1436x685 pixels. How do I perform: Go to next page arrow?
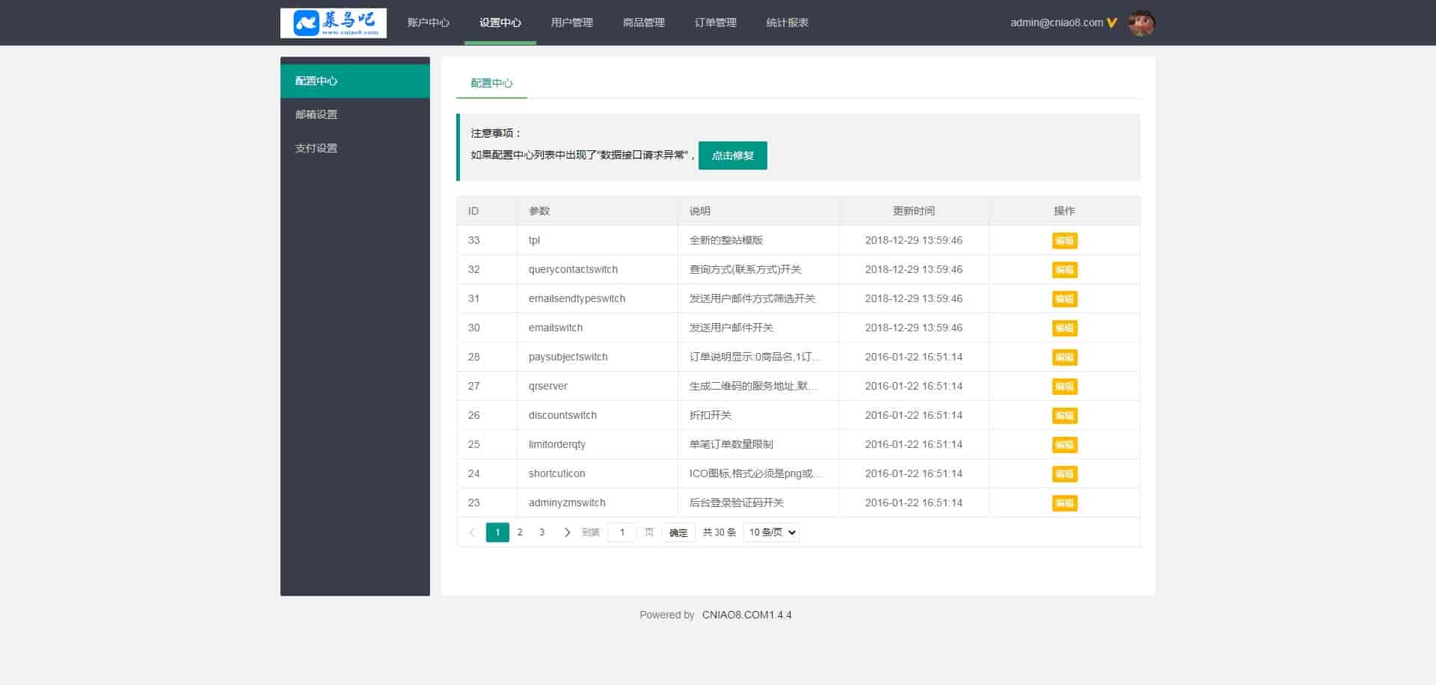tap(567, 532)
